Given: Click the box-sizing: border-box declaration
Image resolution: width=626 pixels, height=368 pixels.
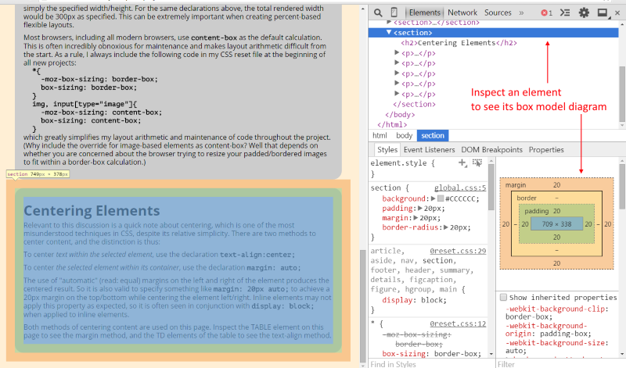Looking at the screenshot, I should coord(432,354).
